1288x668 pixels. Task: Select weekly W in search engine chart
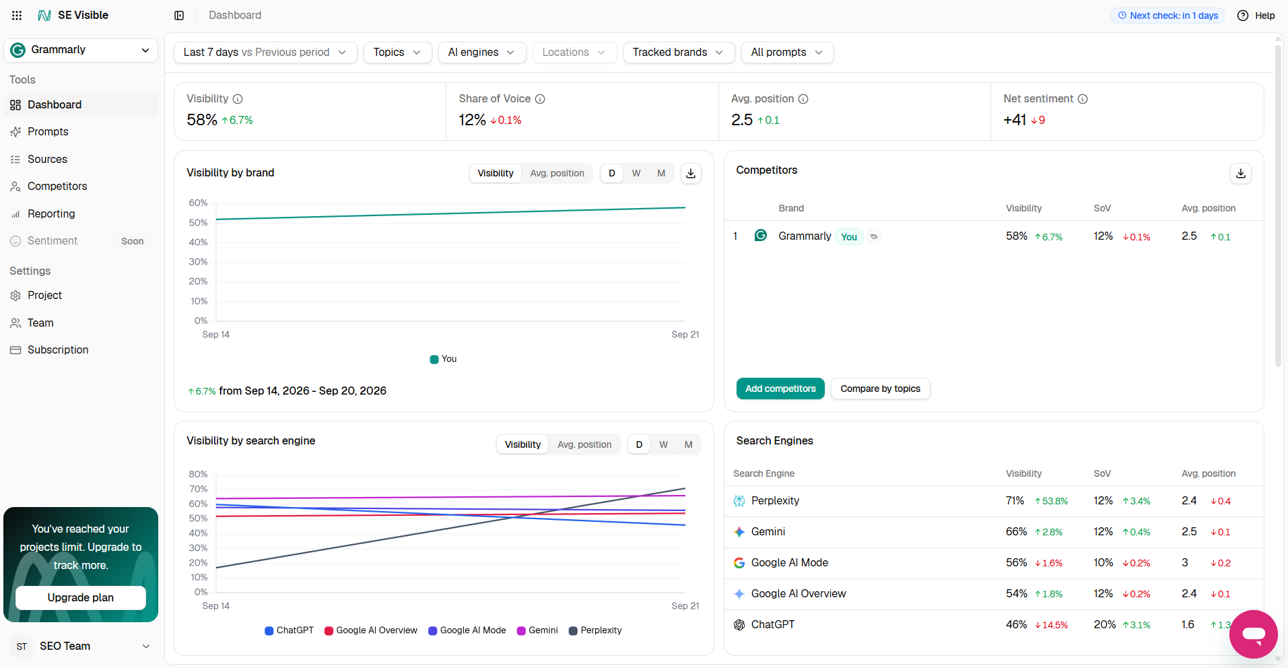[x=664, y=444]
